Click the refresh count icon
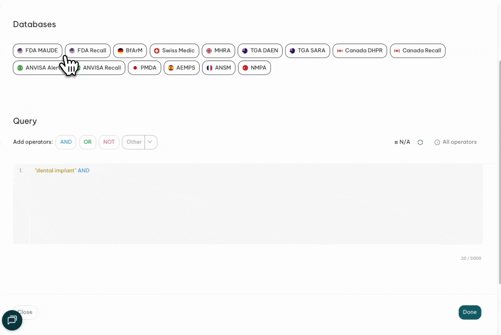The height and width of the screenshot is (335, 501). coord(420,142)
